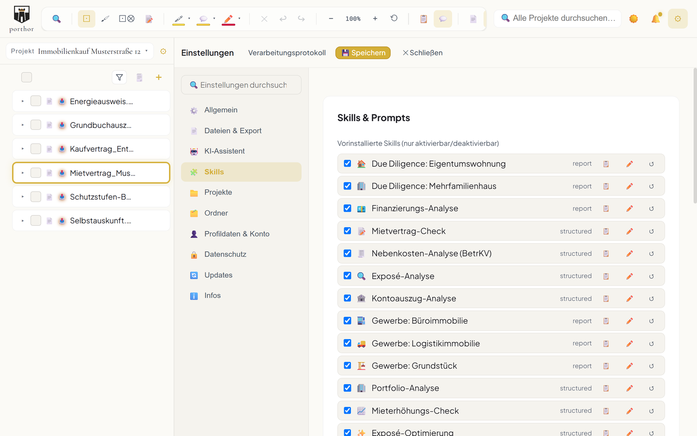Reset the Finanzierungs-Analyse skill

click(652, 209)
